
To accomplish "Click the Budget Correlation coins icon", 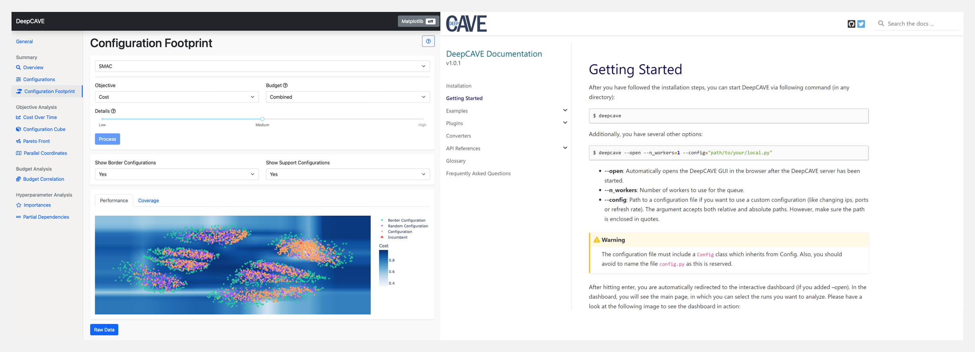I will pos(18,179).
